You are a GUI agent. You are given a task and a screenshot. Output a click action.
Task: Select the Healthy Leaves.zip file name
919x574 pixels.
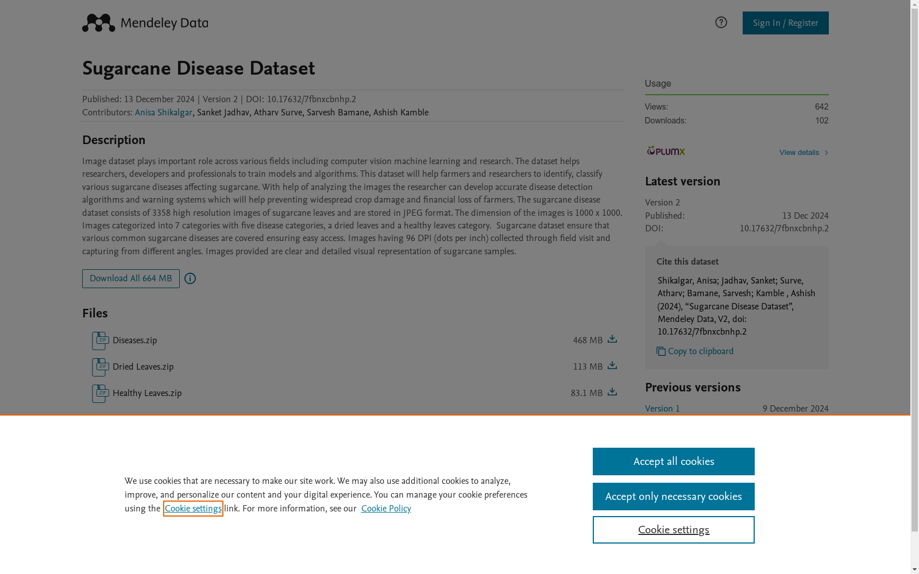click(147, 393)
